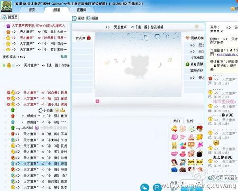The height and width of the screenshot is (191, 238).
Task: Select user row containing 小★鸡
Action: [x=39, y=140]
